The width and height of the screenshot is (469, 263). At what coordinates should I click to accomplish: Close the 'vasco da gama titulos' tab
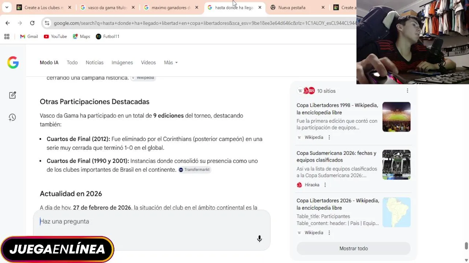[x=133, y=7]
